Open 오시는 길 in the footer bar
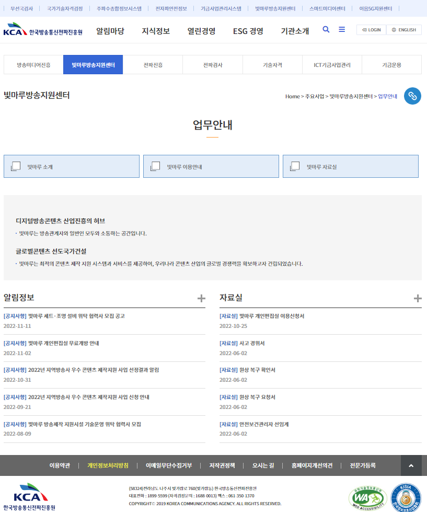This screenshot has height=512, width=427. pos(263,465)
